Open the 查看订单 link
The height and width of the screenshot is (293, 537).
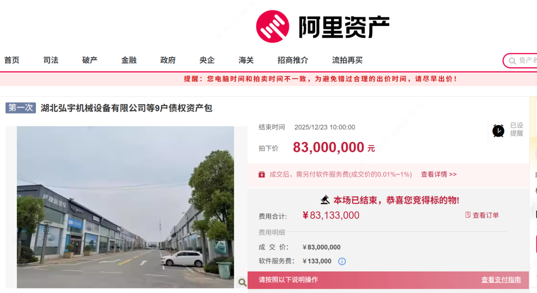[x=486, y=215]
